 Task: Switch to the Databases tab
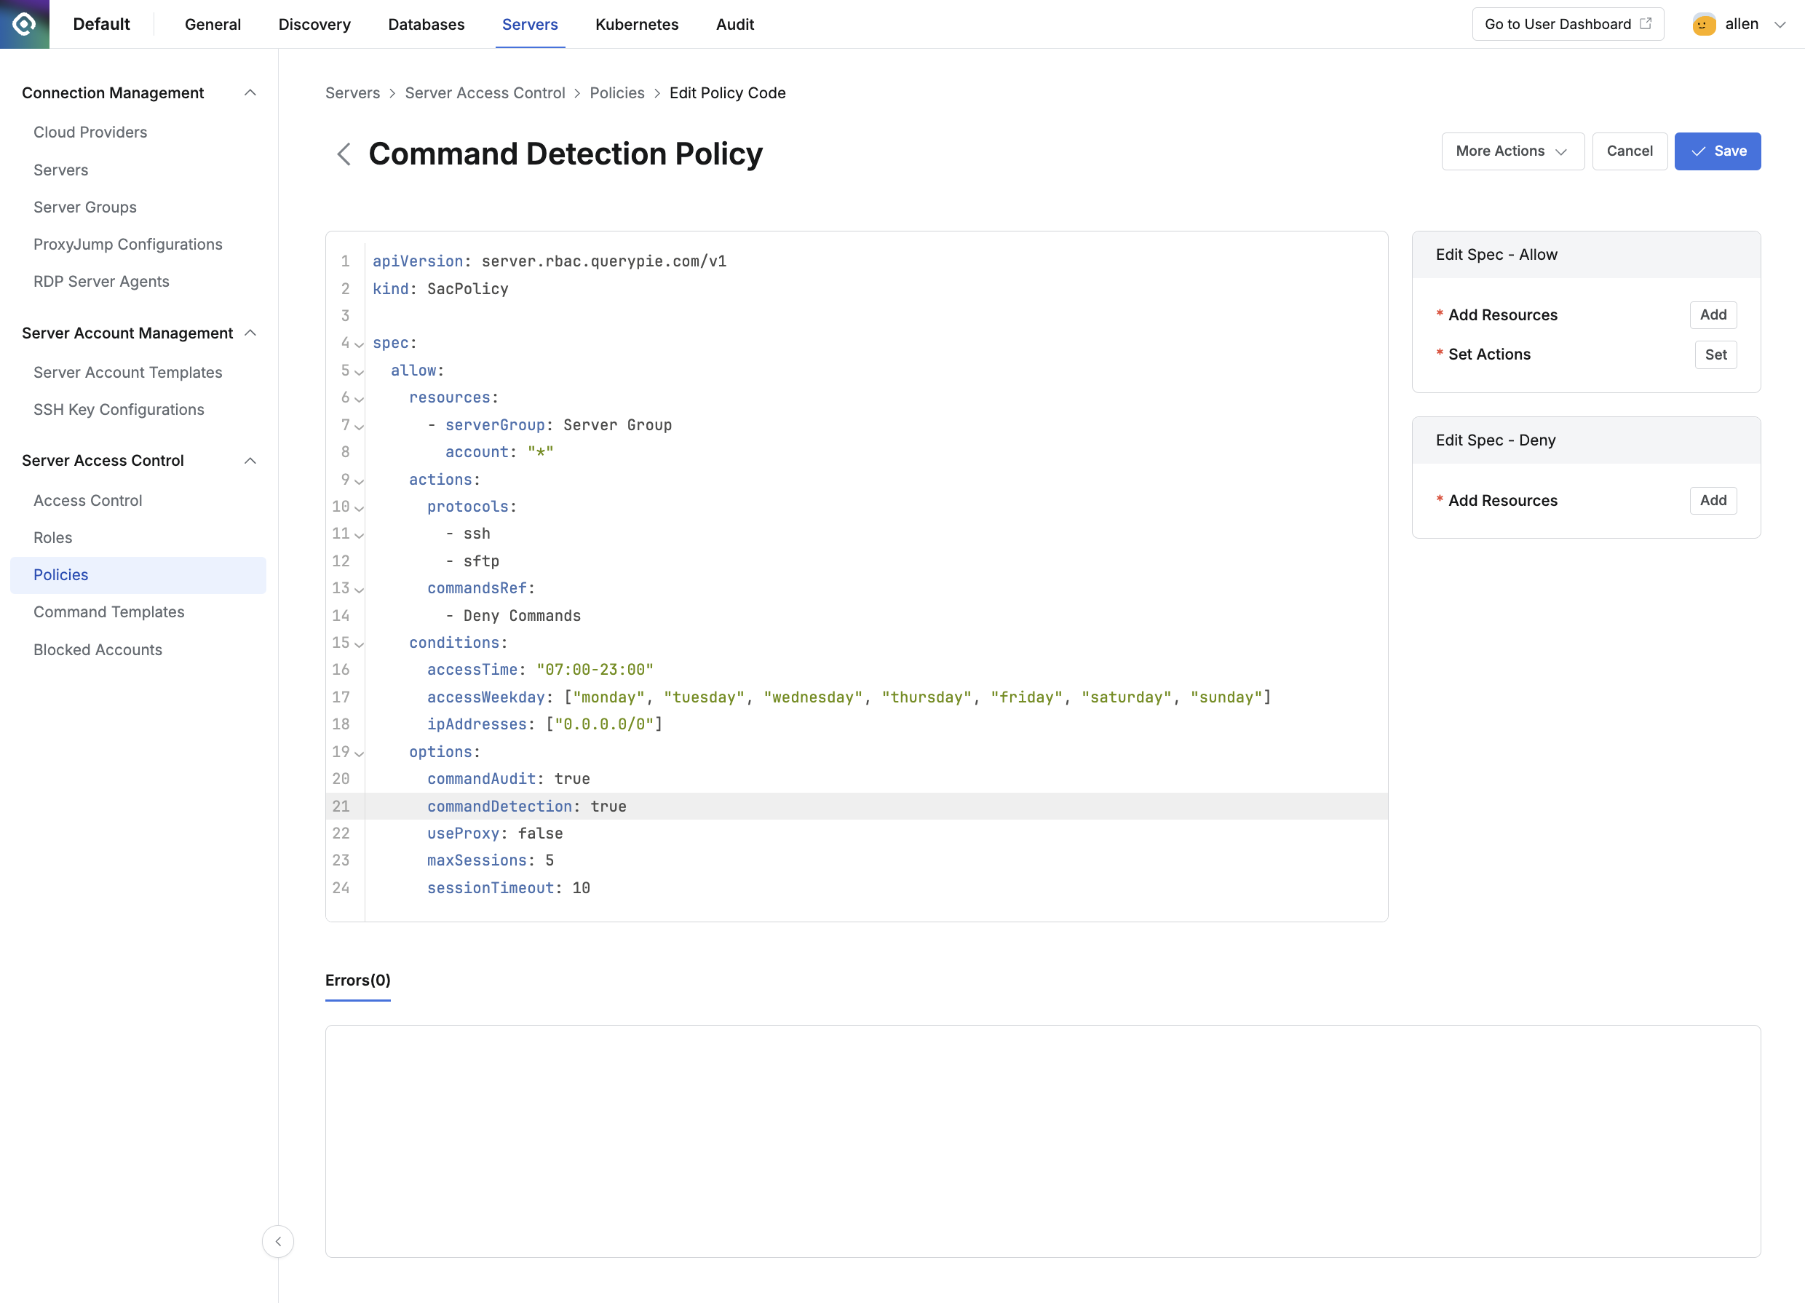click(x=427, y=25)
